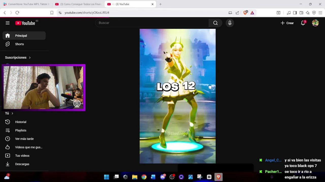The image size is (325, 182).
Task: Expand the Tú section
Action: pyautogui.click(x=9, y=113)
